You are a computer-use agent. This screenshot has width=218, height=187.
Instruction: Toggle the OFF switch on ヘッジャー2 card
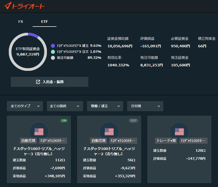click(x=134, y=121)
